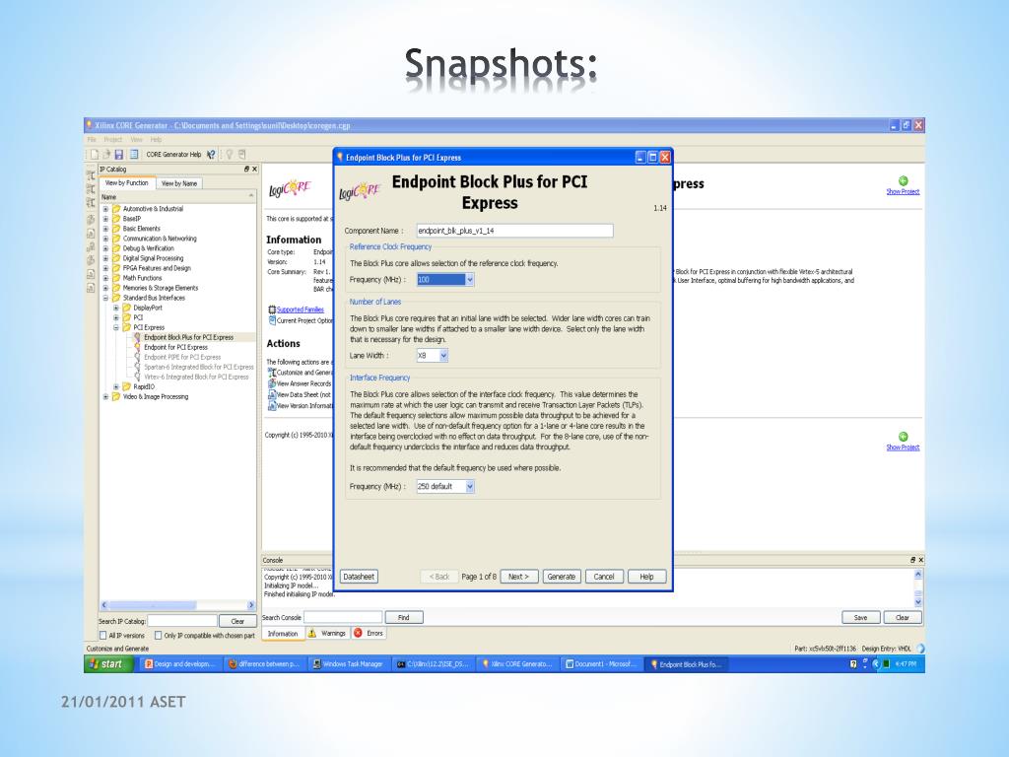Collapse the PCI Express tree node
1009x757 pixels.
[x=116, y=327]
